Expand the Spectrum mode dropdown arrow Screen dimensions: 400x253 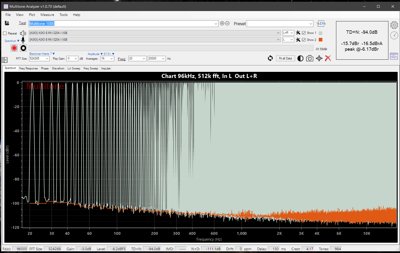point(18,41)
